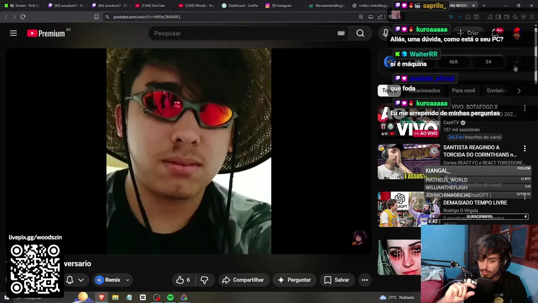Expand notification options chevron beside bell
Viewport: 538px width, 303px height.
81,280
